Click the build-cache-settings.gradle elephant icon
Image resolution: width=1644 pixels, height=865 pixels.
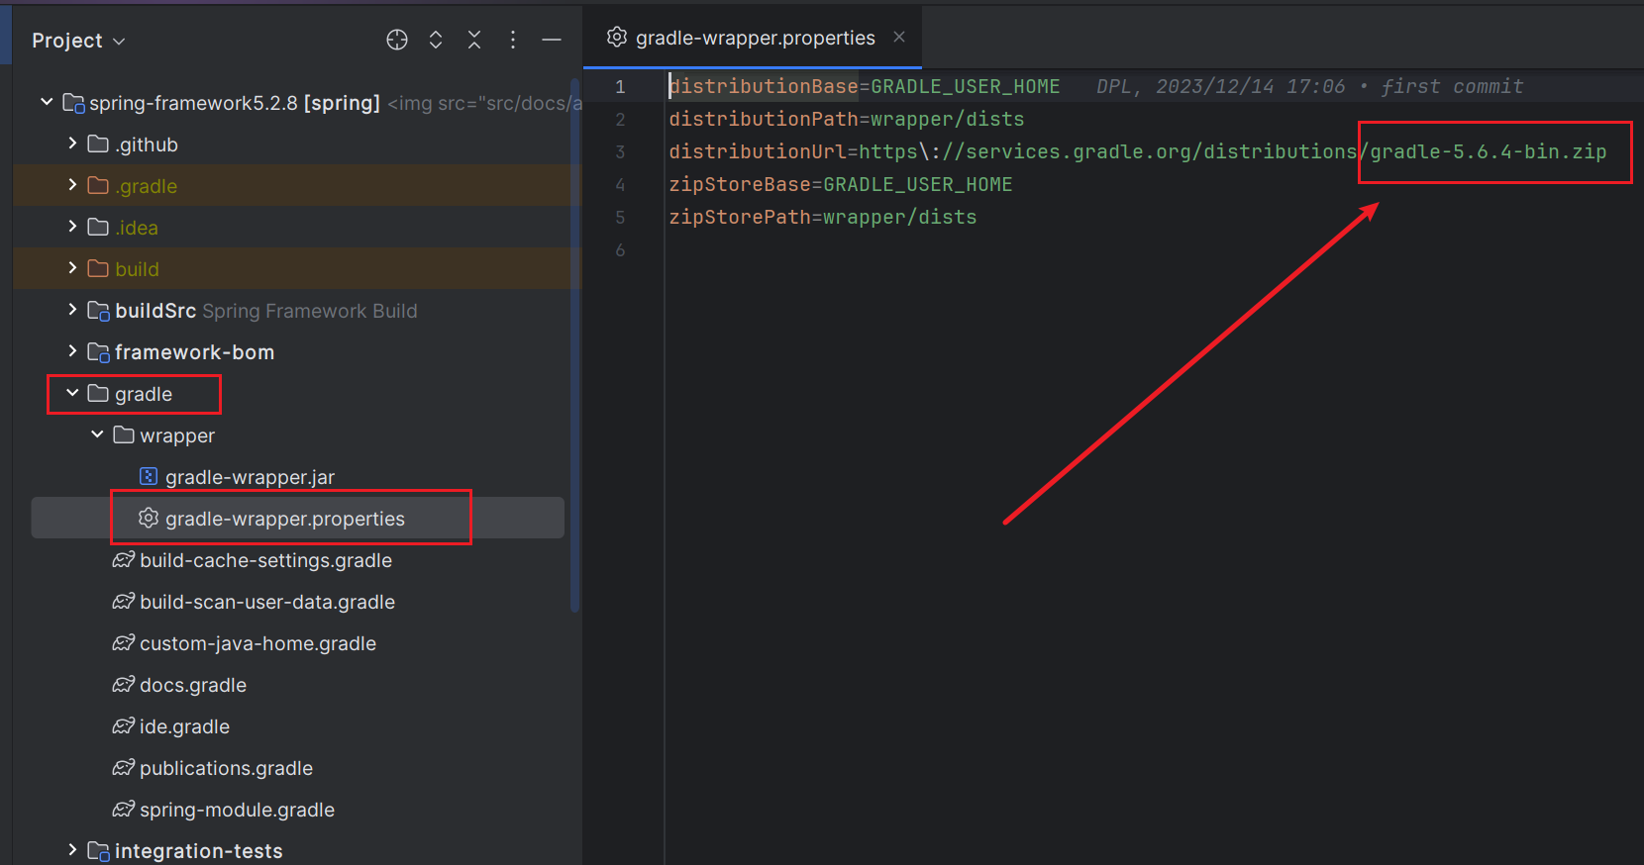(x=124, y=559)
